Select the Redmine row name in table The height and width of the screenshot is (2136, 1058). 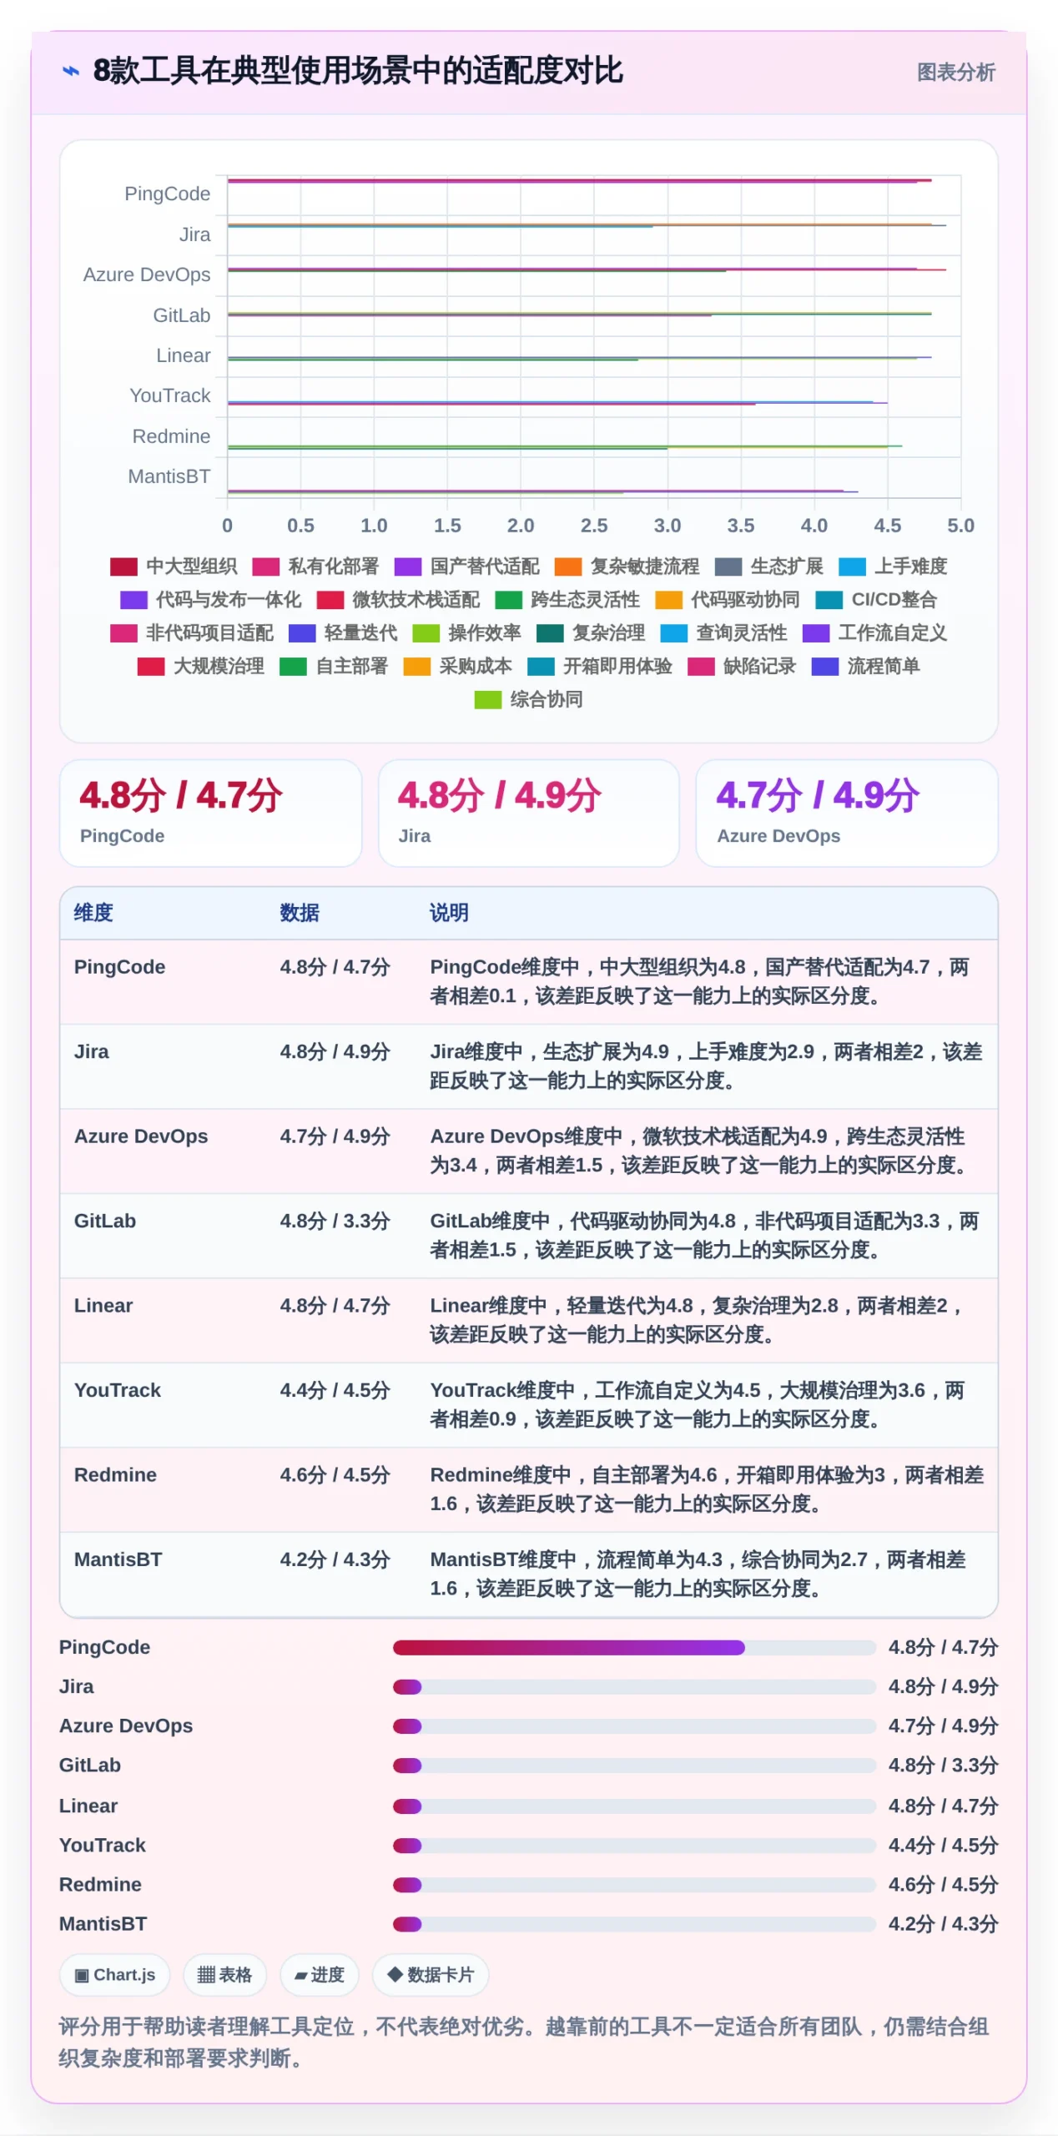(115, 1475)
